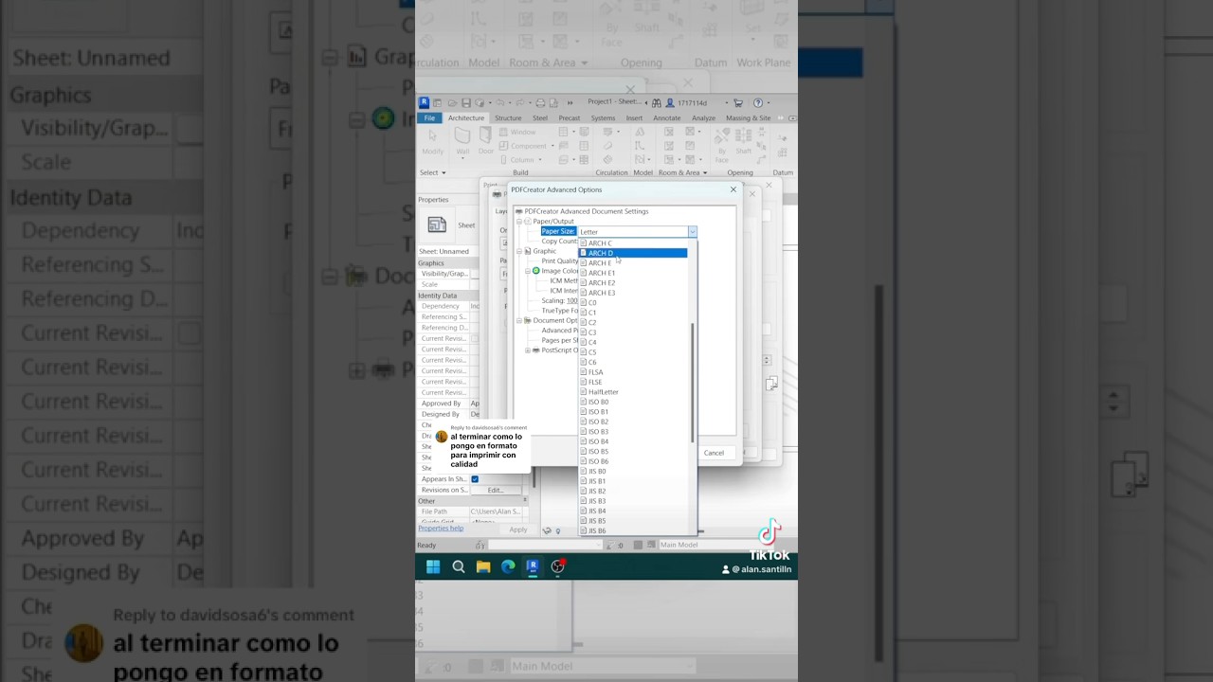This screenshot has width=1213, height=682.
Task: Choose ISO B0 paper size
Action: 633,402
